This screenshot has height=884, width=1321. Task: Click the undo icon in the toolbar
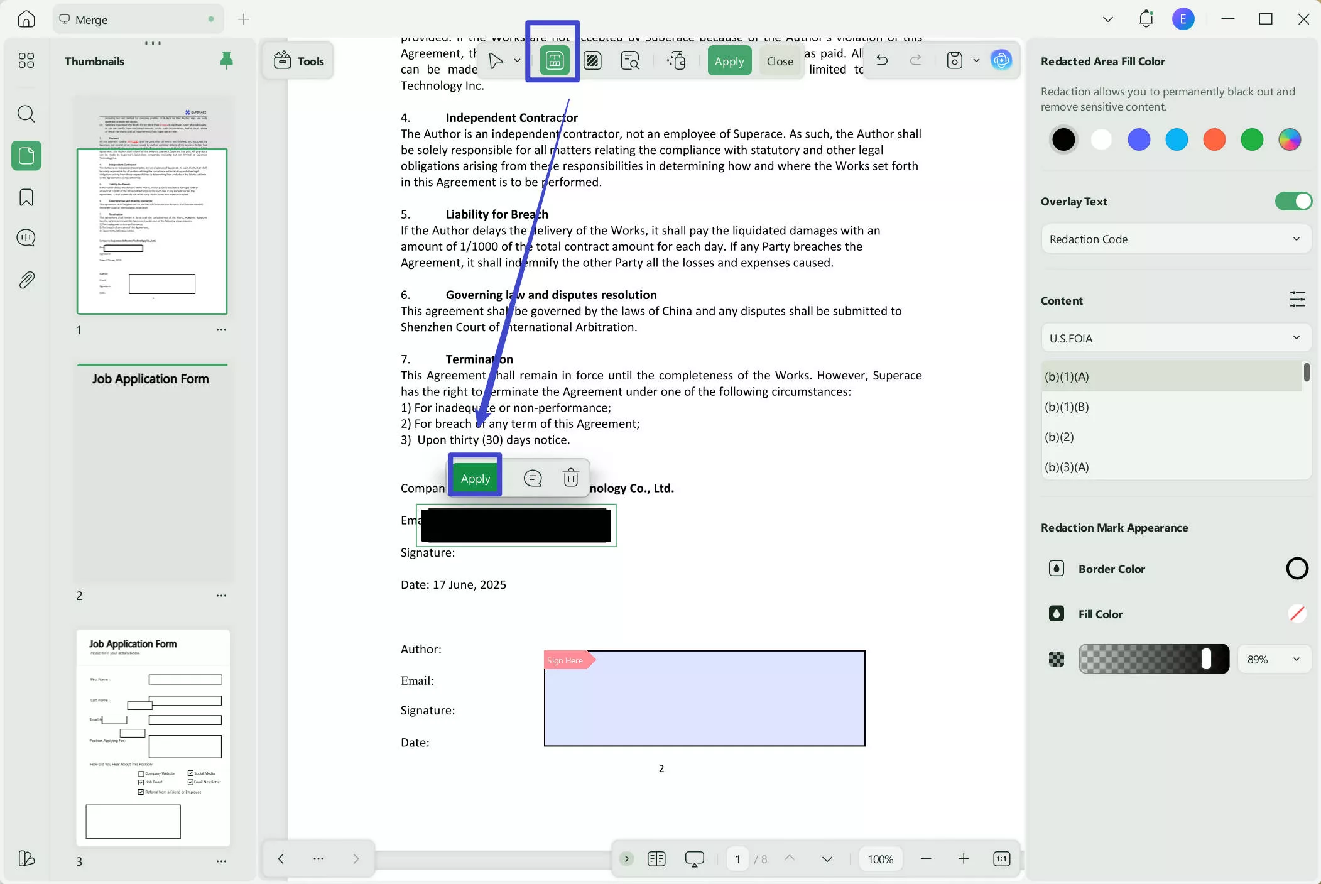(x=882, y=60)
